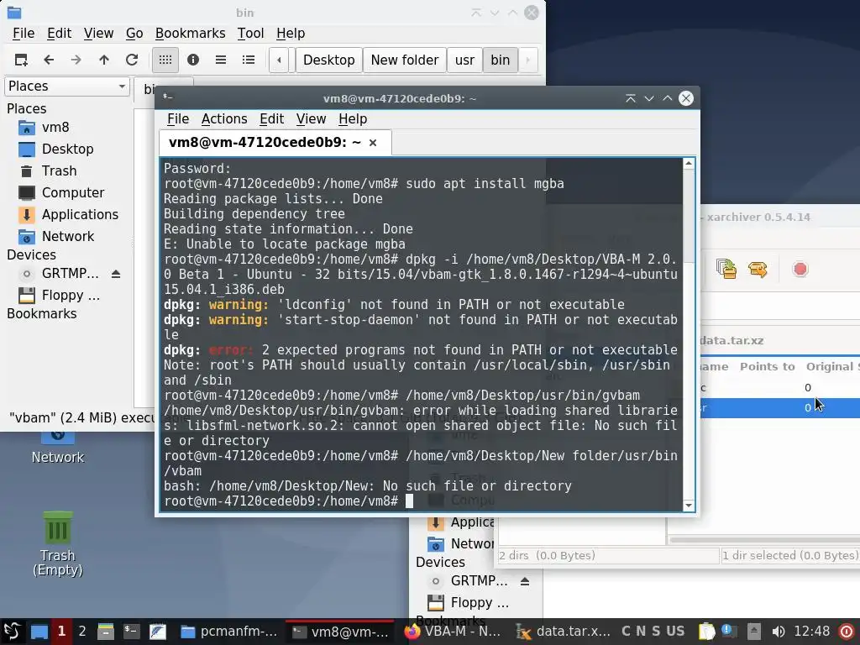The width and height of the screenshot is (860, 645).
Task: Click update notifier tray icon
Action: [730, 632]
